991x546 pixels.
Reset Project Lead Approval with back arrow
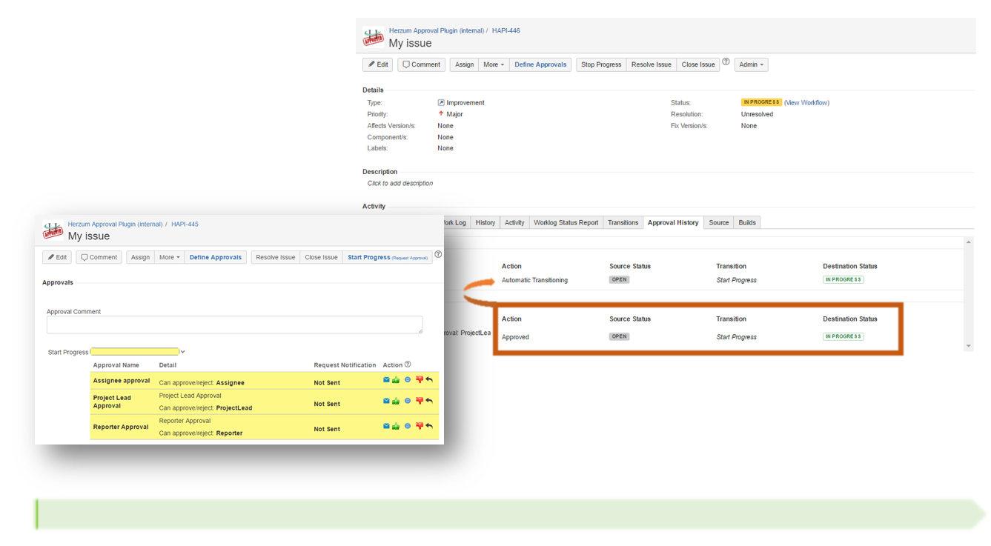coord(429,401)
